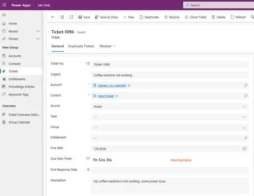Viewport: 254px width, 196px height.
Task: Click the Power Apps title
Action: pyautogui.click(x=21, y=5)
